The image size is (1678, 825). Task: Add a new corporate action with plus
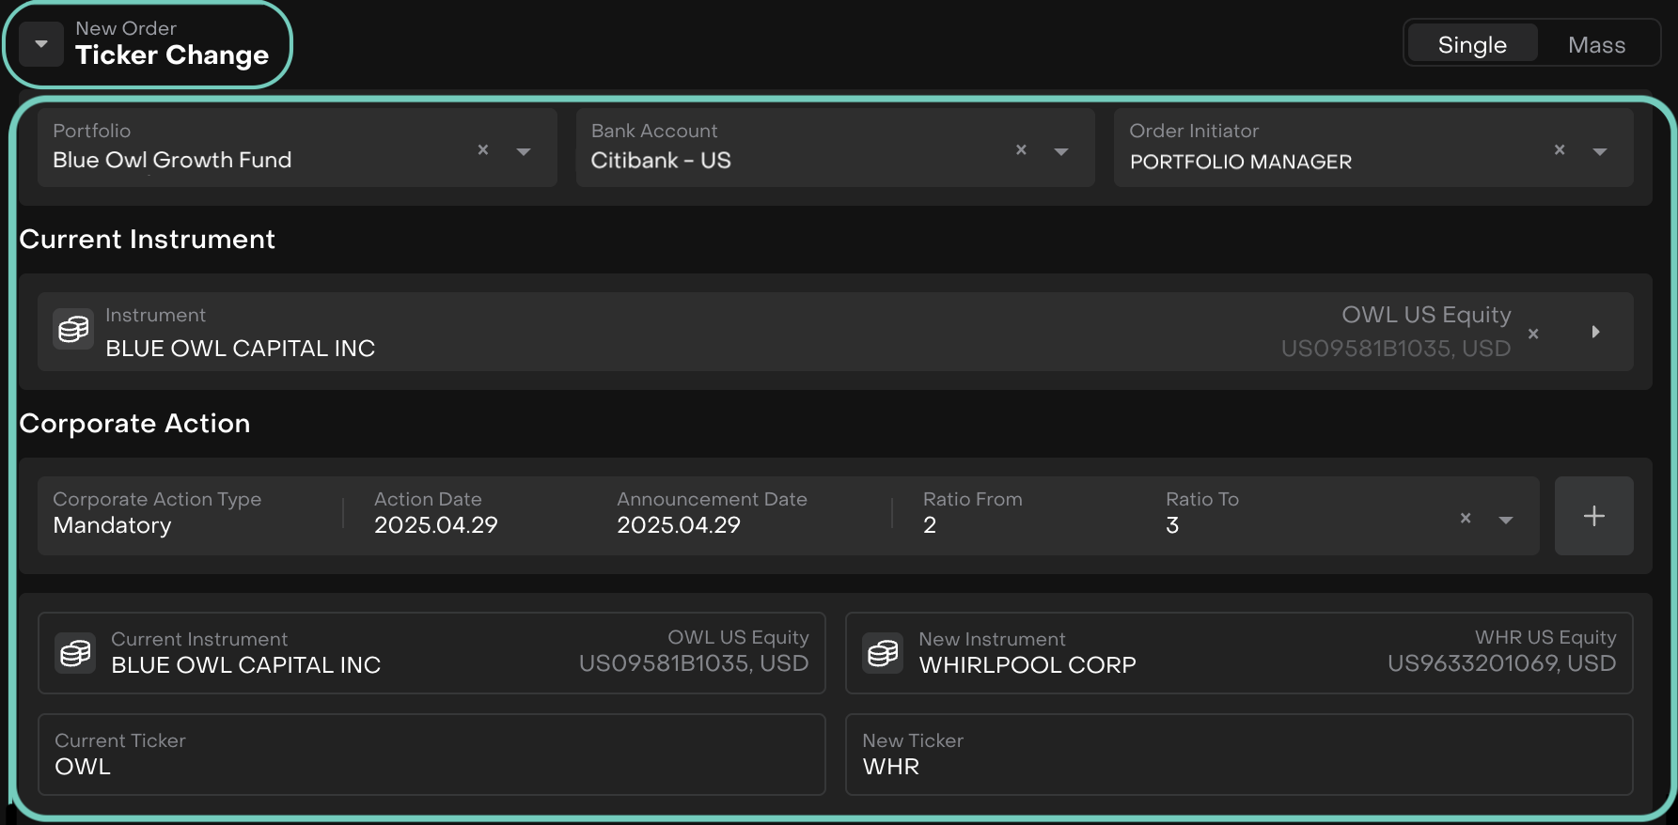coord(1593,516)
